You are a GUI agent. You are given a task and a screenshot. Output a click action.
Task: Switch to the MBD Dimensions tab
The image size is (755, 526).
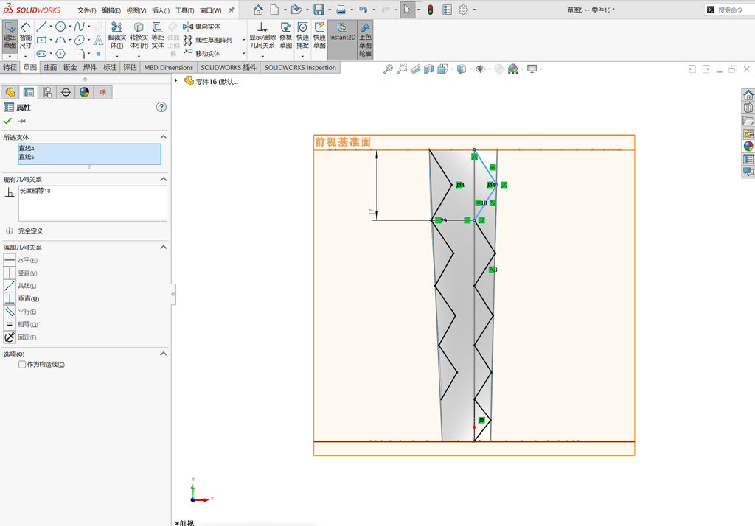tap(169, 67)
